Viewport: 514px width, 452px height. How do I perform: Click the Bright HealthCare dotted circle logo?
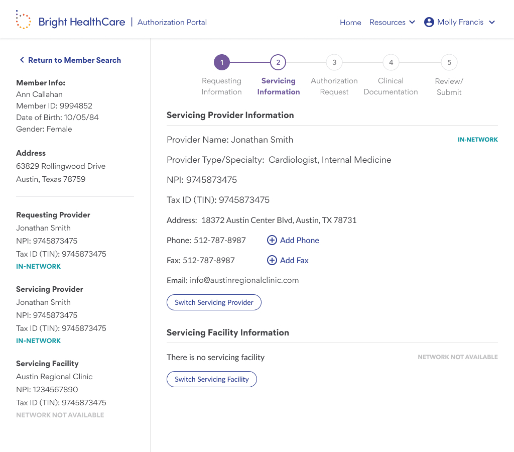point(23,20)
